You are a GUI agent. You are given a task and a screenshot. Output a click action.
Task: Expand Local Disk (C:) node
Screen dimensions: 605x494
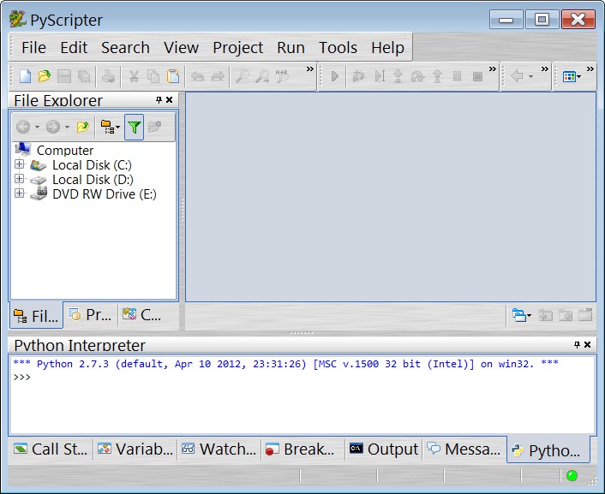point(19,164)
